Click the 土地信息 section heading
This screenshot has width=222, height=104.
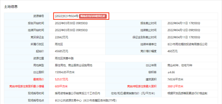(x=11, y=7)
